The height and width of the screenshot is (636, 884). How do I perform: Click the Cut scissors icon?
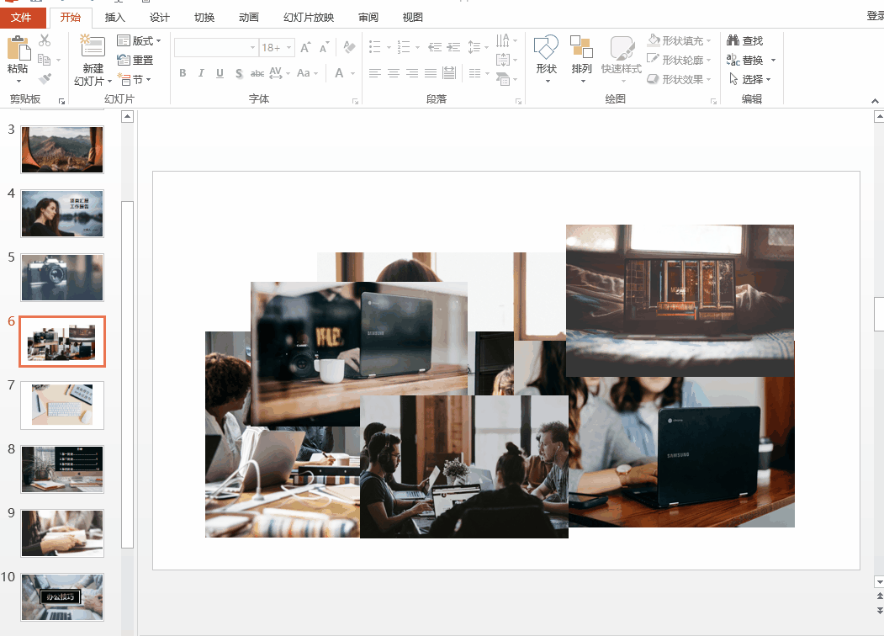(45, 40)
